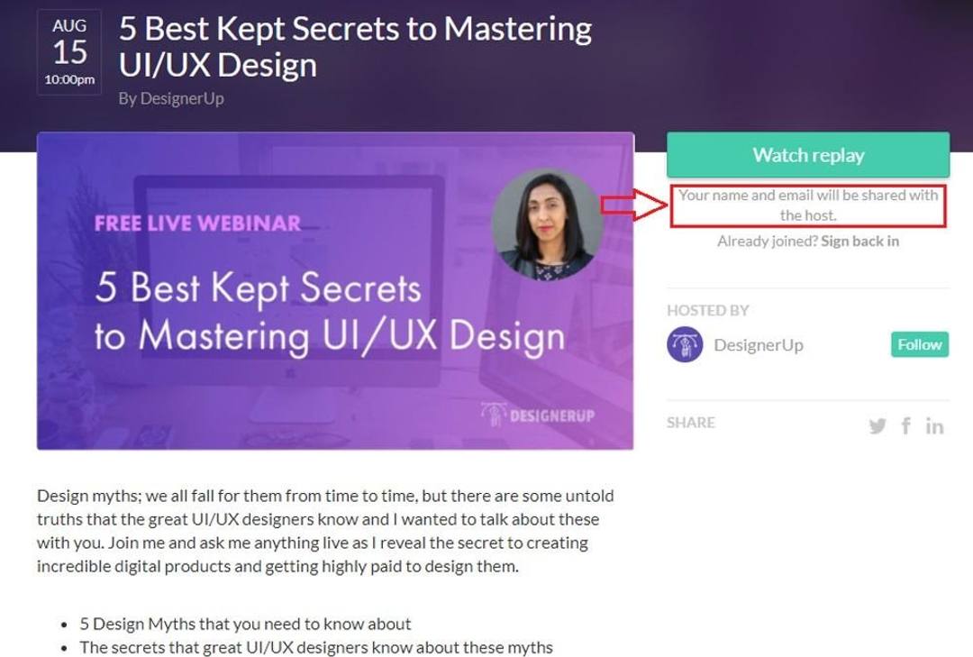This screenshot has width=973, height=657.
Task: Click the AUG 15 date box
Action: (x=68, y=53)
